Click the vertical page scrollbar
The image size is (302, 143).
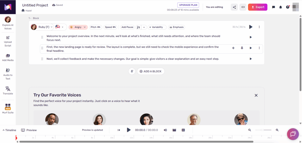pyautogui.click(x=301, y=54)
